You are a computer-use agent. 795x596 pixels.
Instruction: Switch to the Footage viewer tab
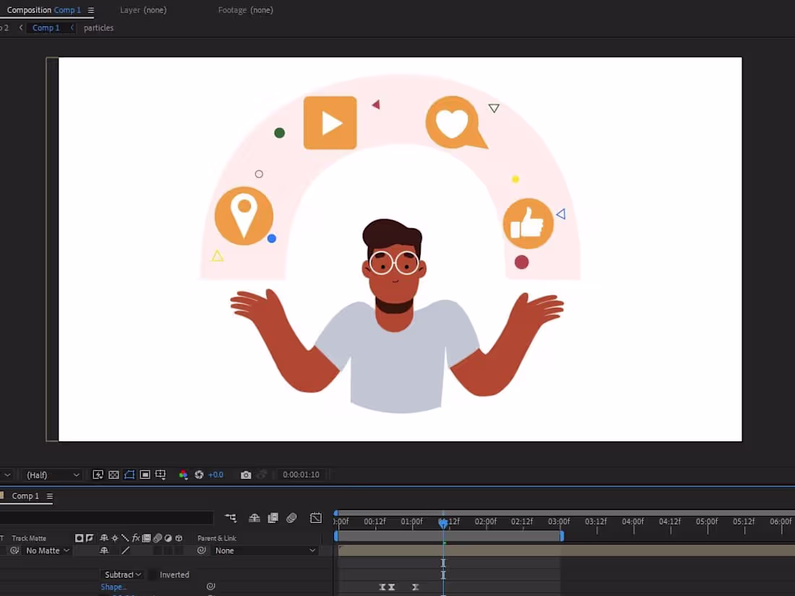pos(246,10)
